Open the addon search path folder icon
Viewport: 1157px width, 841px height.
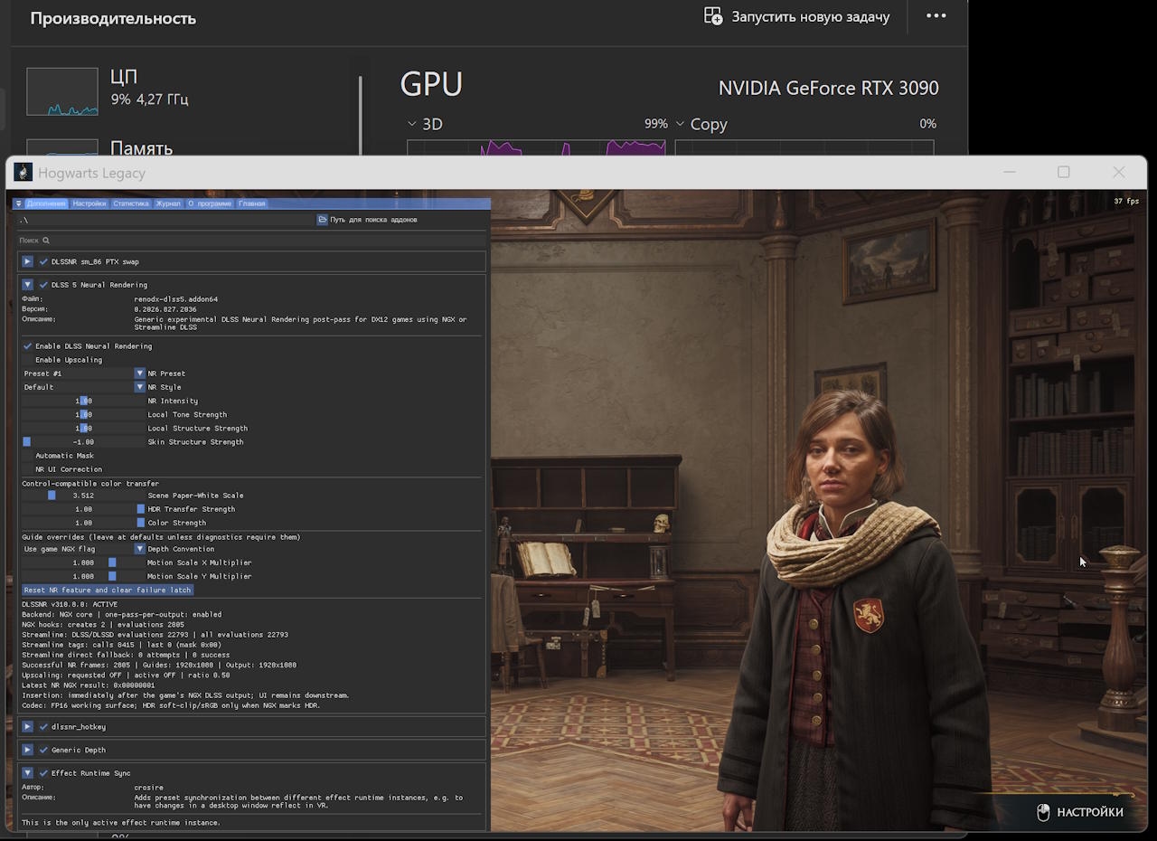[322, 220]
